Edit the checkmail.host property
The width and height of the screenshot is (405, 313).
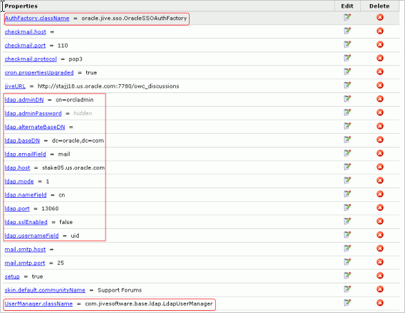pos(348,31)
